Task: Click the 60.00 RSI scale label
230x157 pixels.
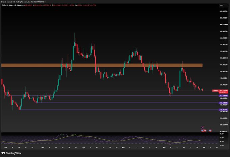Action: pos(222,138)
